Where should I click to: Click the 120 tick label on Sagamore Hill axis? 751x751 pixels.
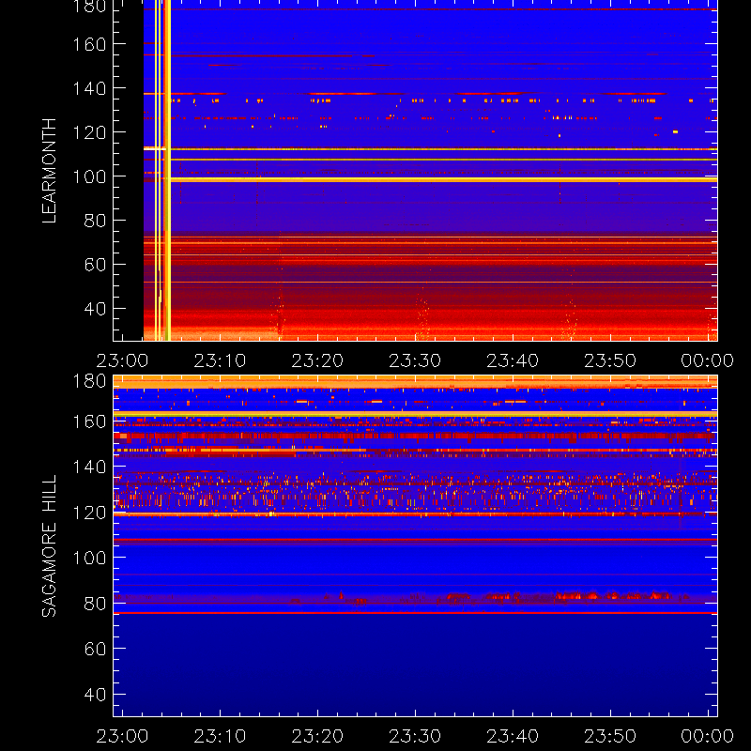click(89, 513)
